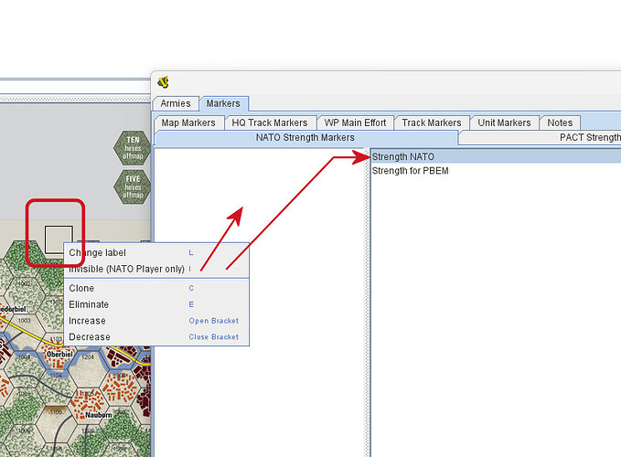Open the Track Markers tab
Screen dimensions: 621x457
coord(431,122)
